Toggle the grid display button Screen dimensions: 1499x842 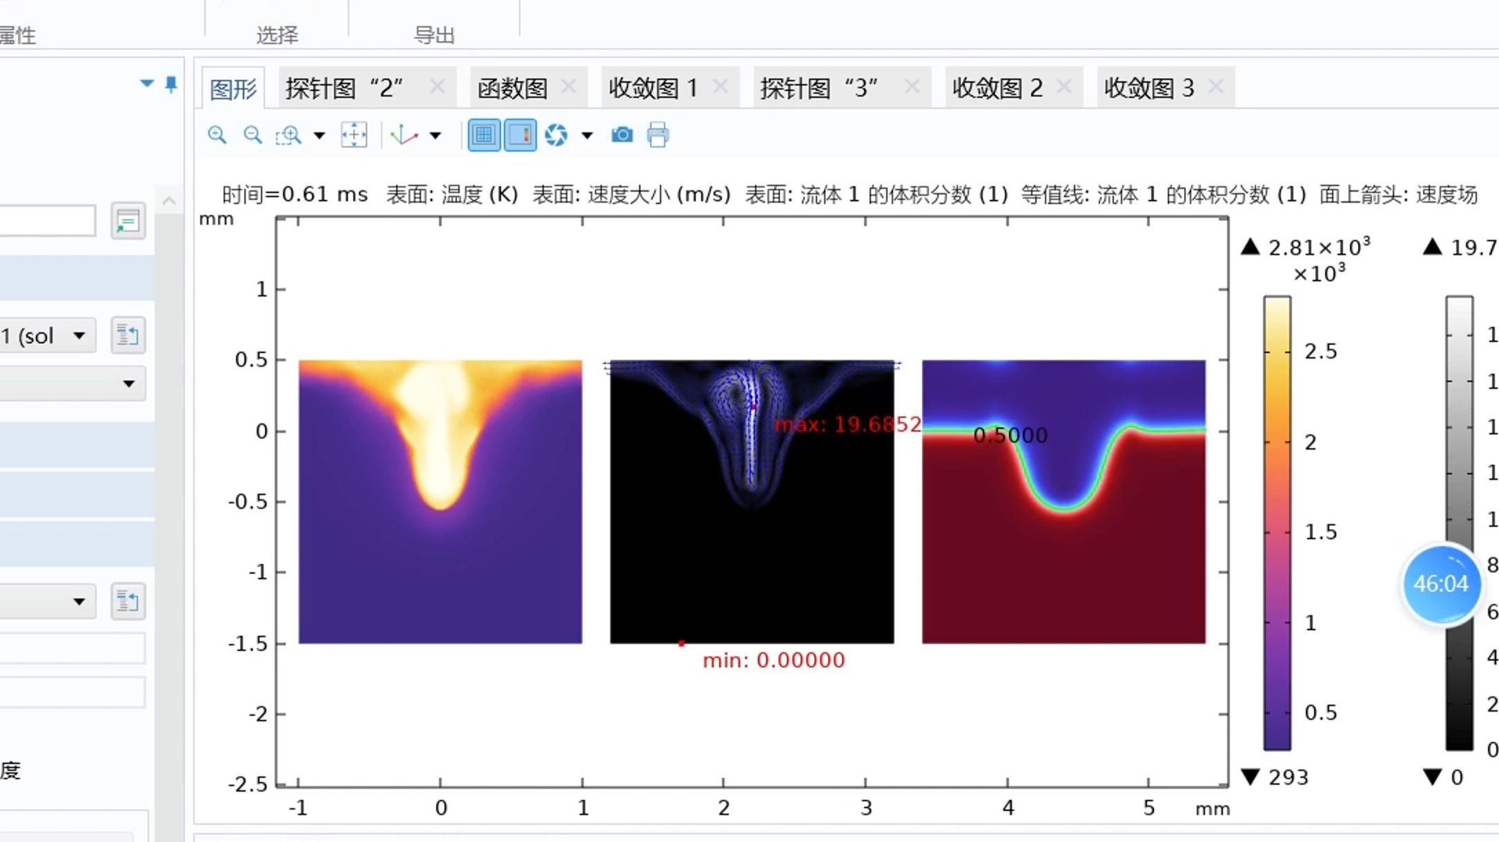coord(484,135)
